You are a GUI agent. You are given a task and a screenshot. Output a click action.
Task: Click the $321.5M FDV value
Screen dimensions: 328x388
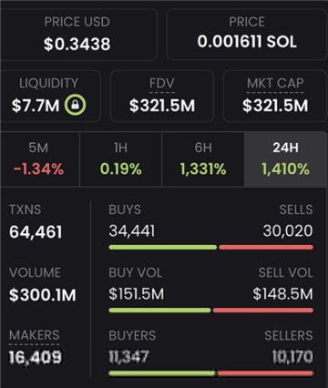click(162, 106)
